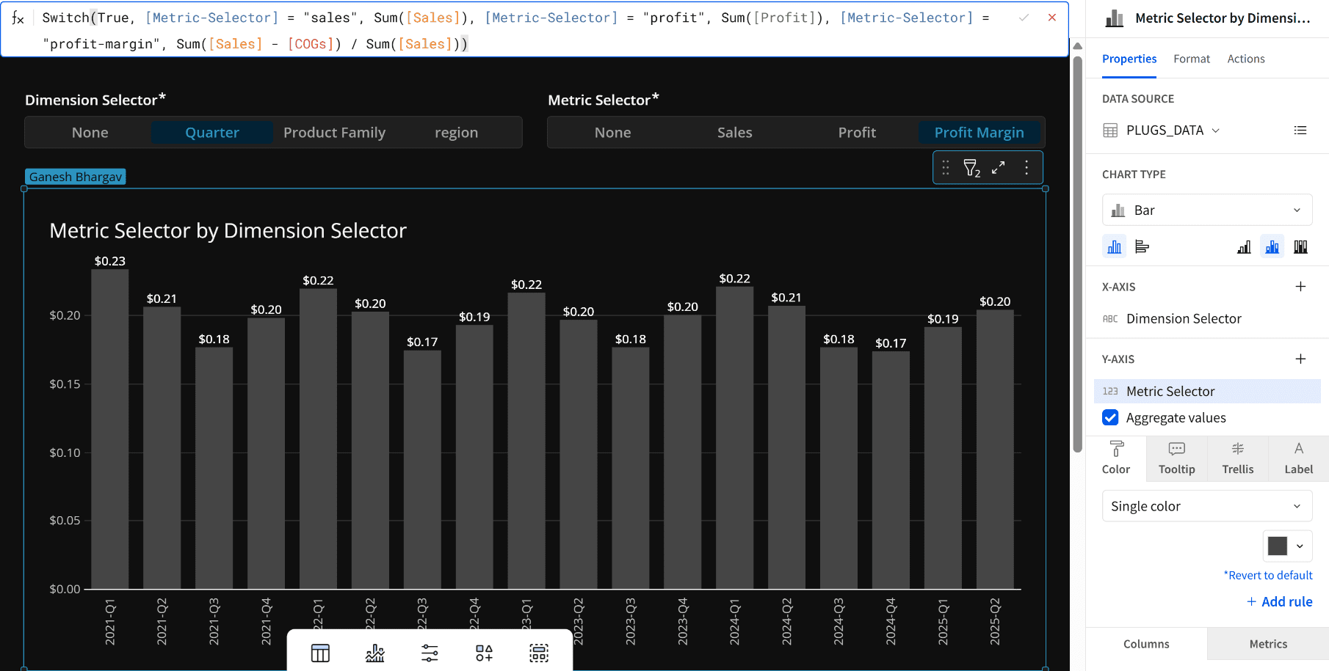The height and width of the screenshot is (671, 1329).
Task: Open data source column list icon
Action: 1300,131
